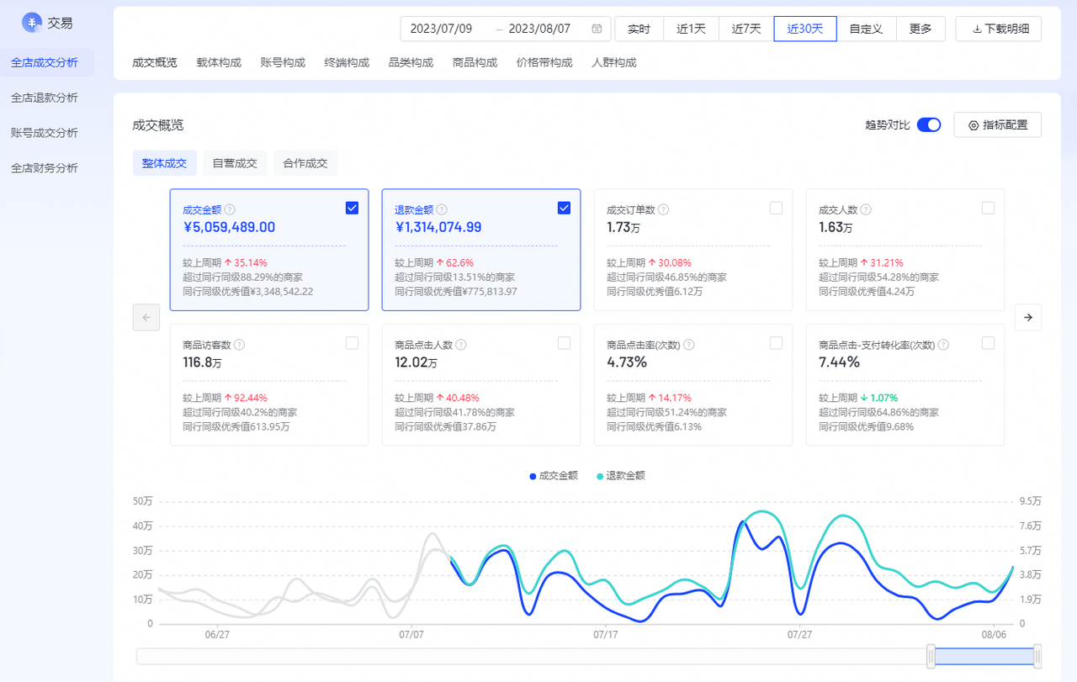Select 合作成交 sub-tab

pos(305,163)
